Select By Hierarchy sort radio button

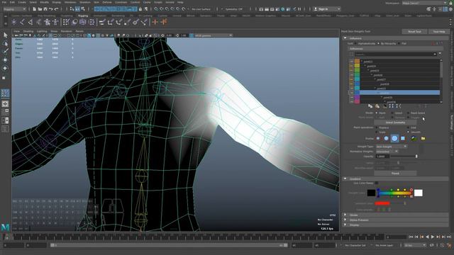pos(378,44)
